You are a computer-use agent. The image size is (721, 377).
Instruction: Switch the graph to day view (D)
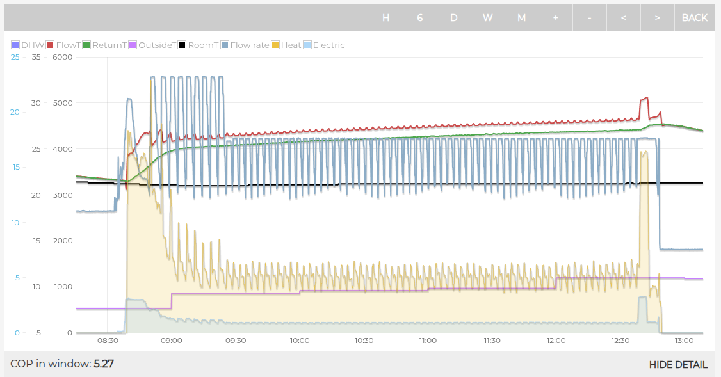coord(453,18)
